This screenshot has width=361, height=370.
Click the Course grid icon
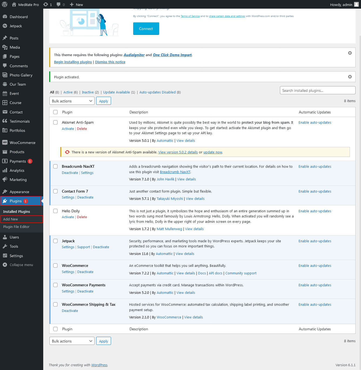(5, 103)
